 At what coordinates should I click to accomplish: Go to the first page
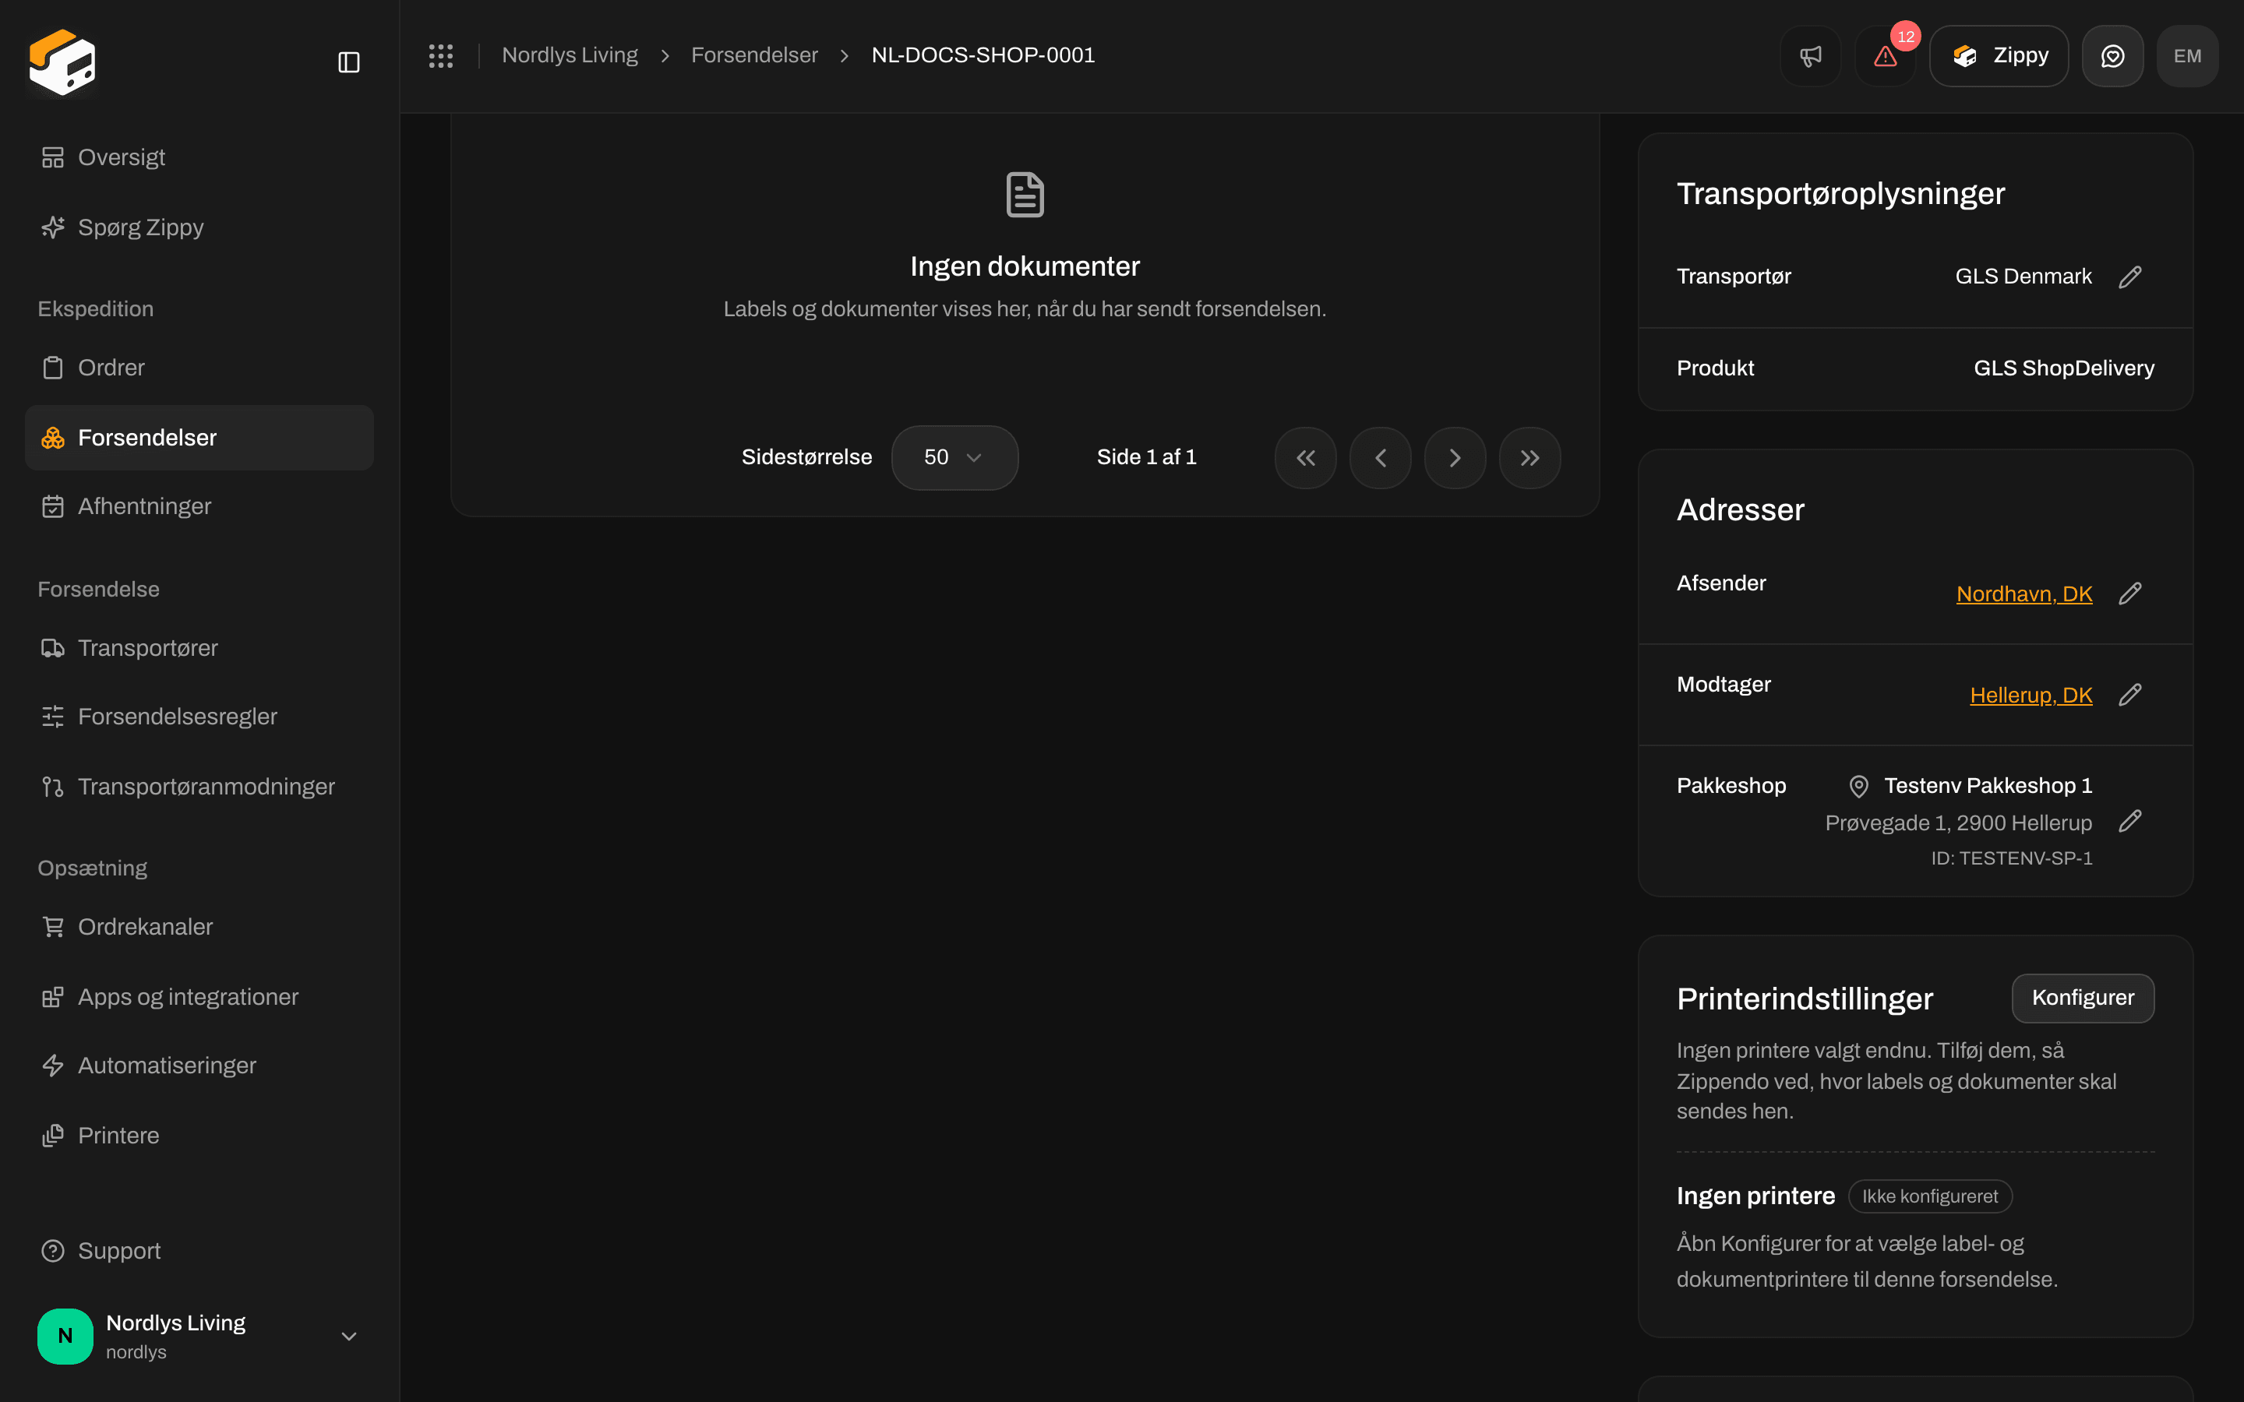1306,457
